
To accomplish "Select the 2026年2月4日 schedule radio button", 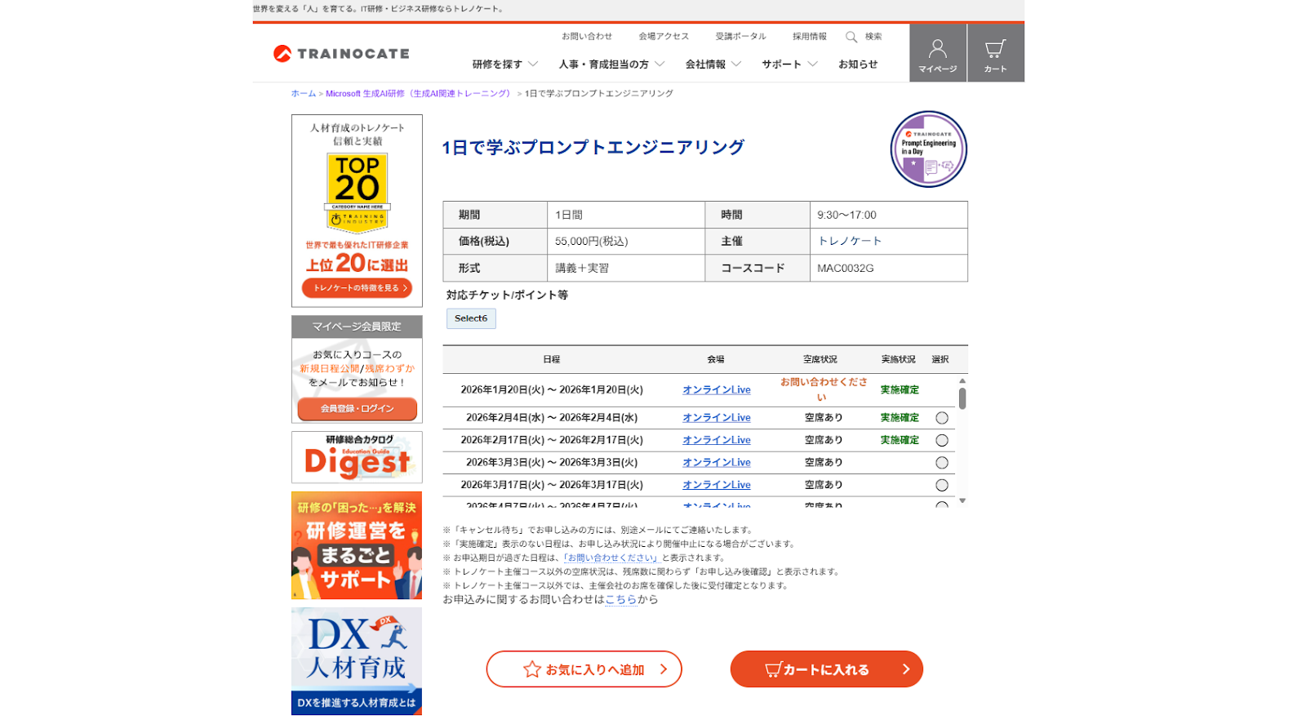I will tap(941, 418).
